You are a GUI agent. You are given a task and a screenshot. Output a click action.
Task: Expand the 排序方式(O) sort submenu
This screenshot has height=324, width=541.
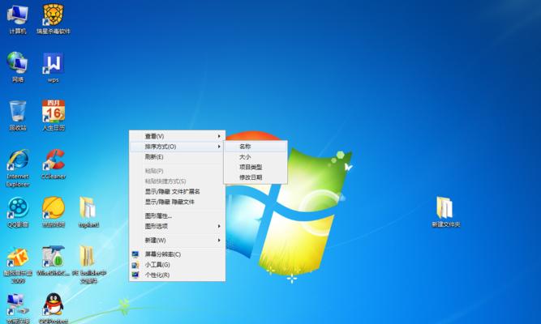coord(178,147)
